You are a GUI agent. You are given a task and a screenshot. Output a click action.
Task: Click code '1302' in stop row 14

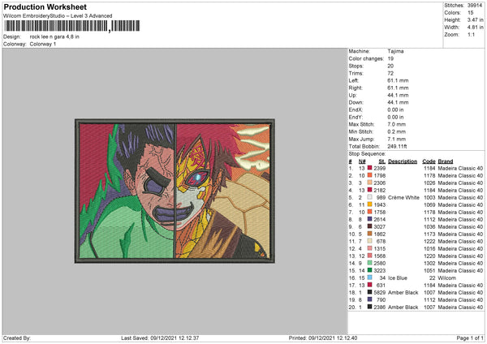click(429, 264)
